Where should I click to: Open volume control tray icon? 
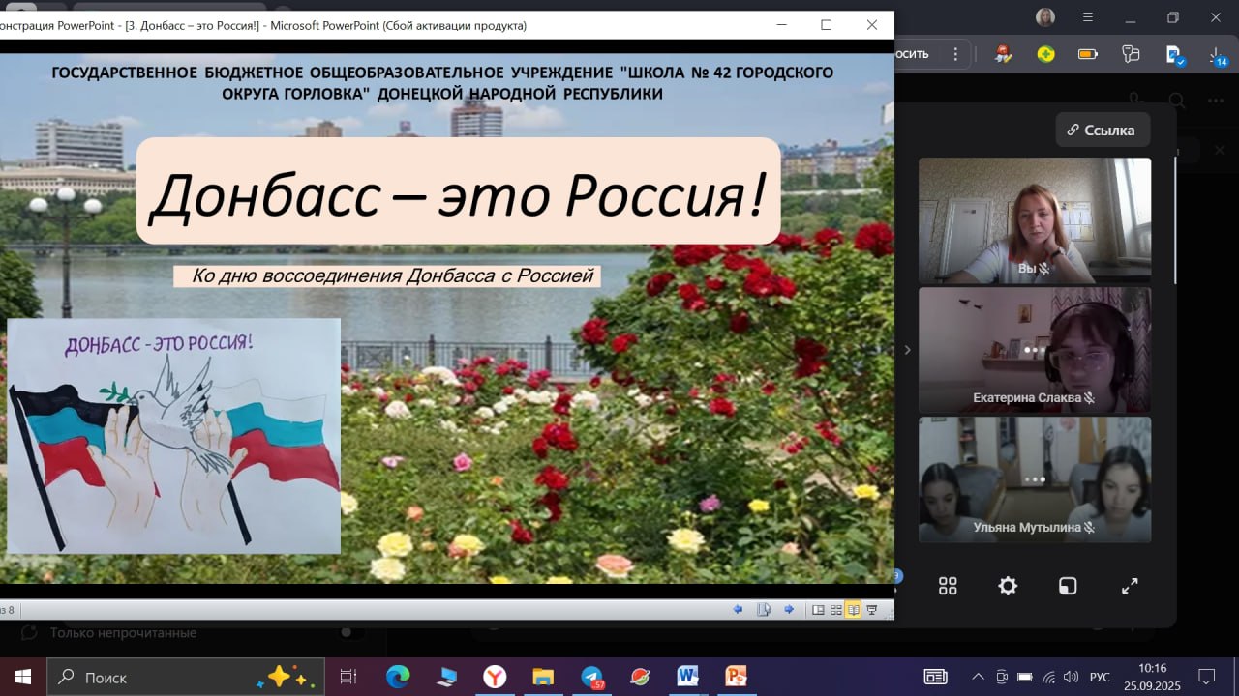tap(1071, 677)
